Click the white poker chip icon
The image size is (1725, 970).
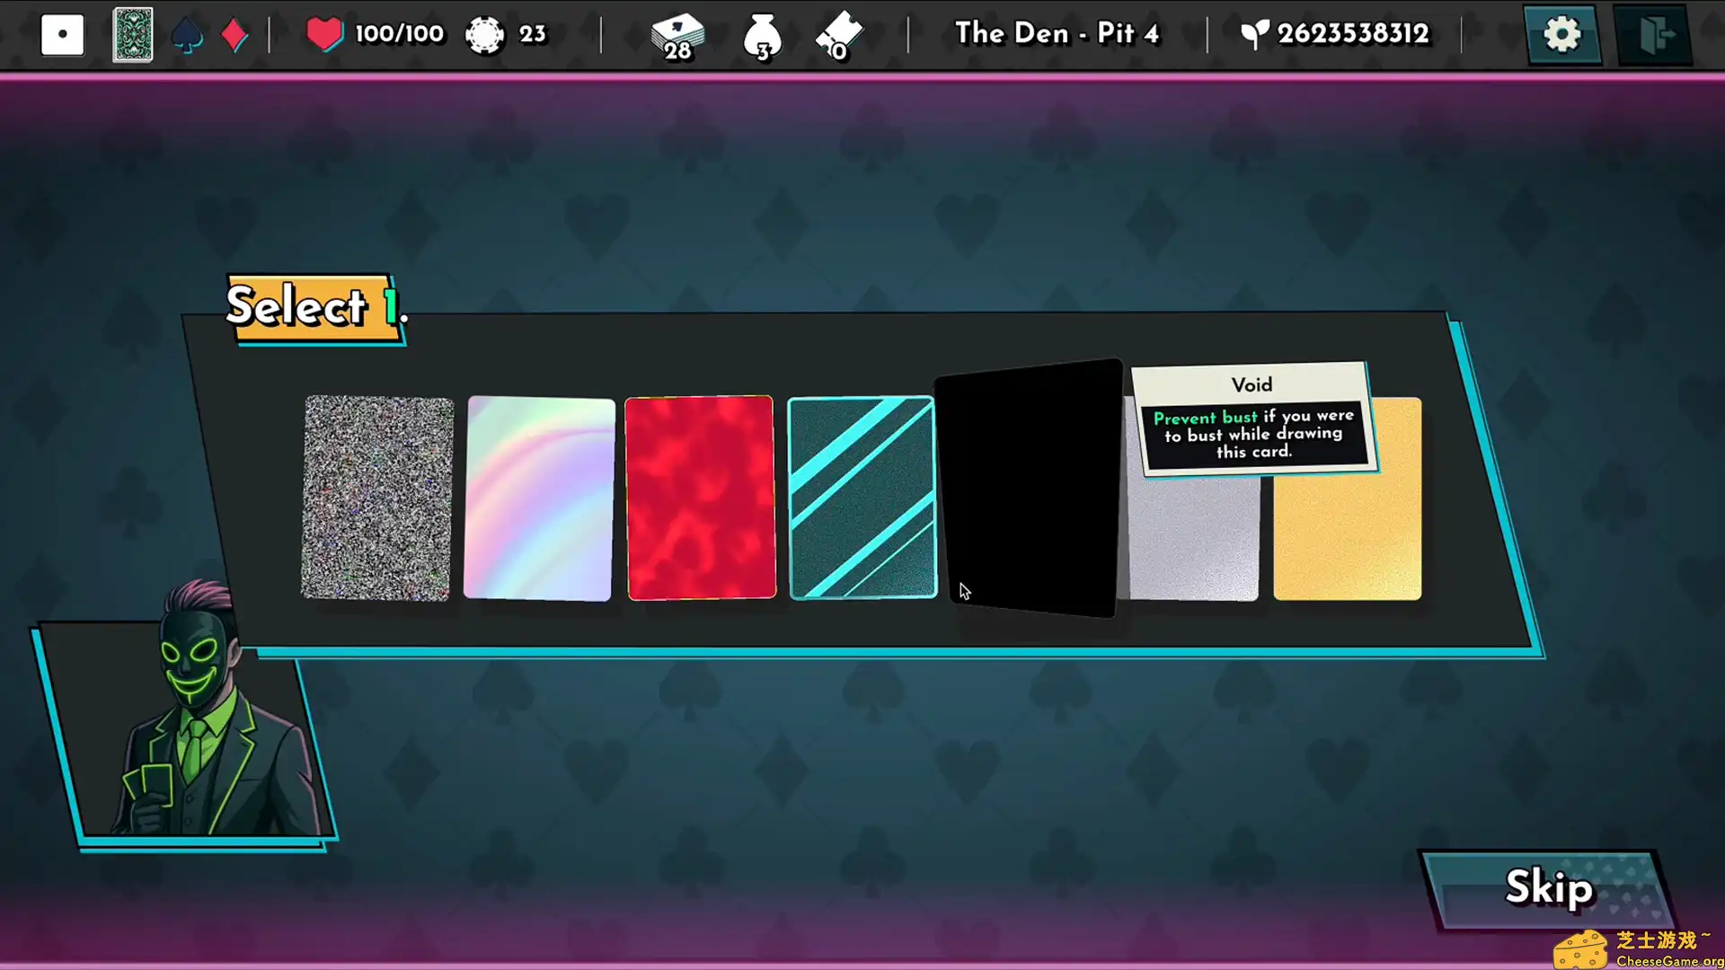click(x=485, y=35)
